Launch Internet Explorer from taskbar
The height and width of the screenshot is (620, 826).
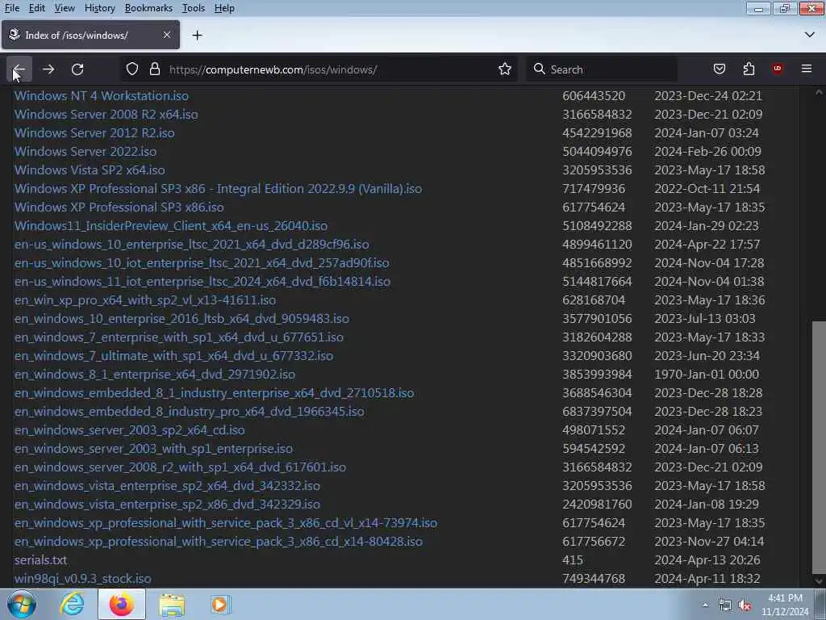pyautogui.click(x=72, y=604)
